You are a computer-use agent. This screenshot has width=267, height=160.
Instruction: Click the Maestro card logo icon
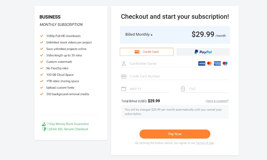[225, 64]
